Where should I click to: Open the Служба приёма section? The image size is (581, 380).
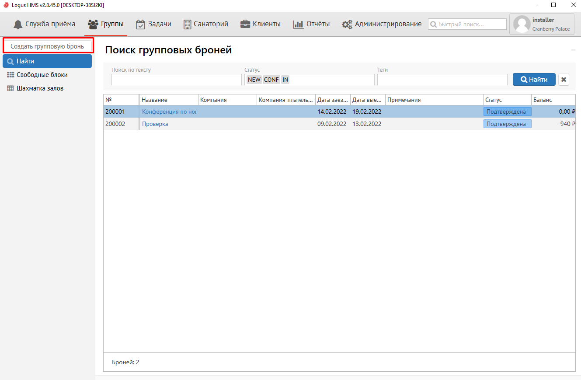click(44, 24)
